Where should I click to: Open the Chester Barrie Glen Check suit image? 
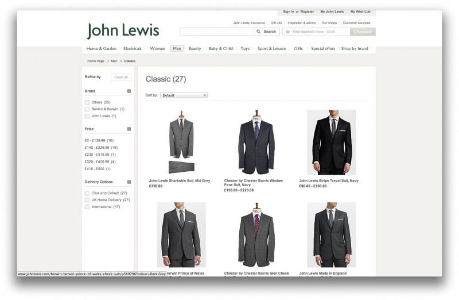click(x=256, y=234)
